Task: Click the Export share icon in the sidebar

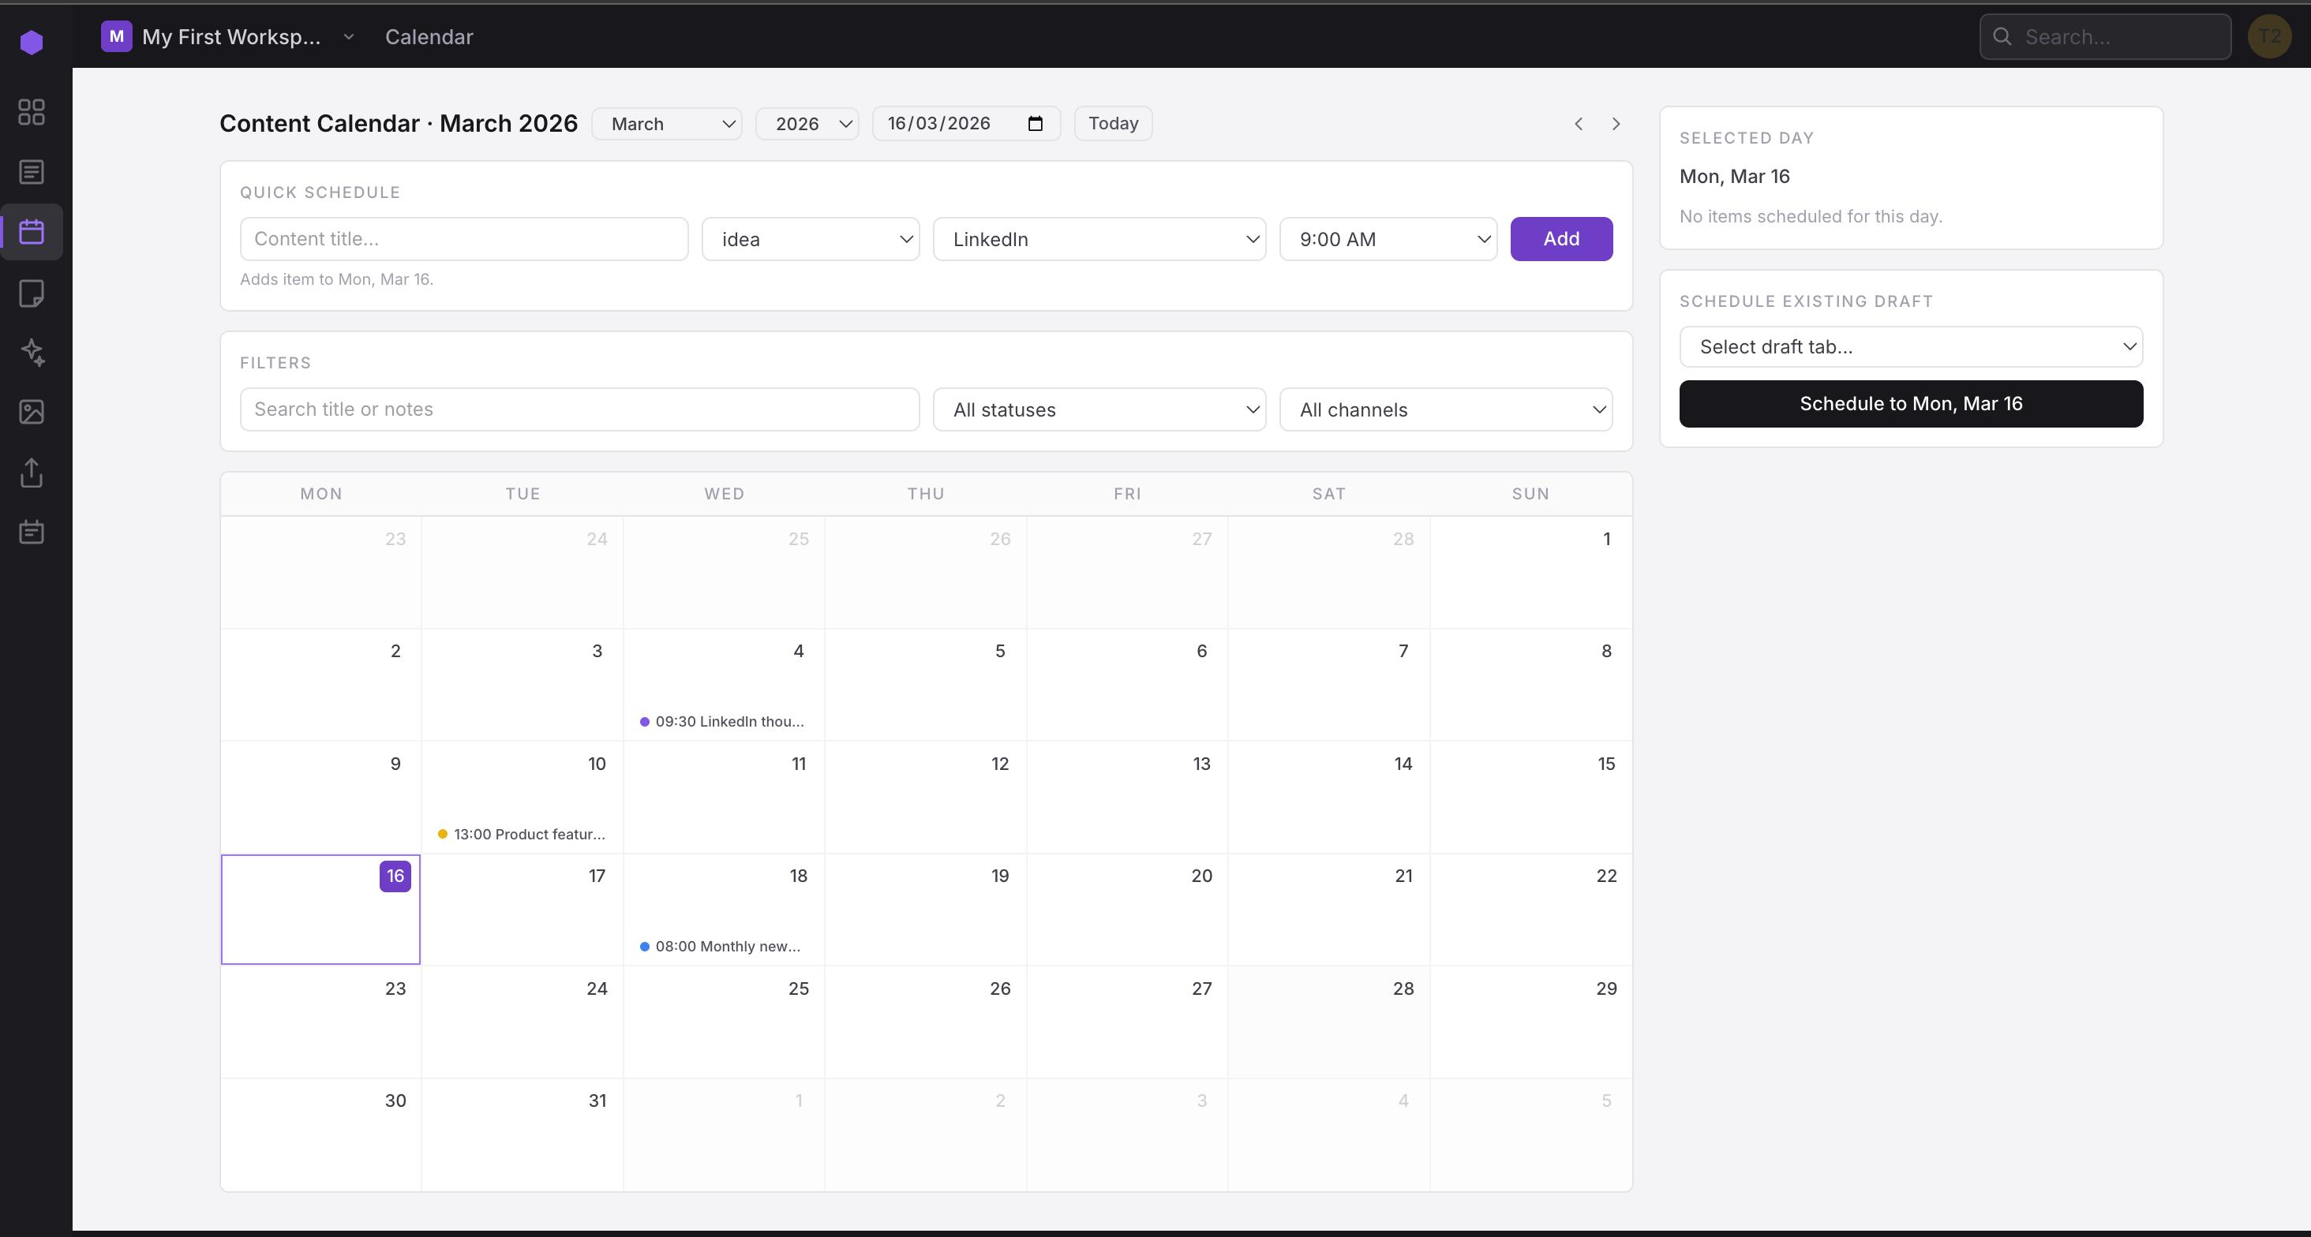Action: pyautogui.click(x=32, y=473)
